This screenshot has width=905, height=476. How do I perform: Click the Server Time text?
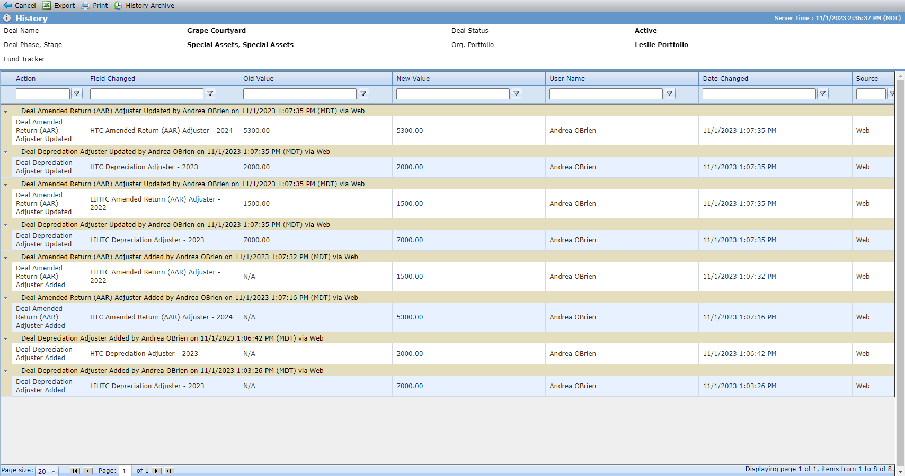837,18
